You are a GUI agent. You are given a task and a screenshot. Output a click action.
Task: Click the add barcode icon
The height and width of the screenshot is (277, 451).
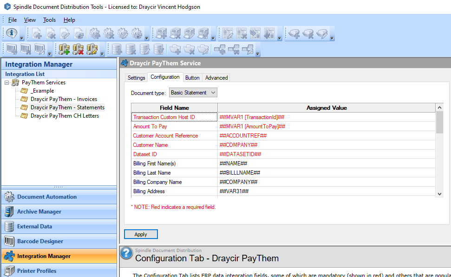[12, 49]
